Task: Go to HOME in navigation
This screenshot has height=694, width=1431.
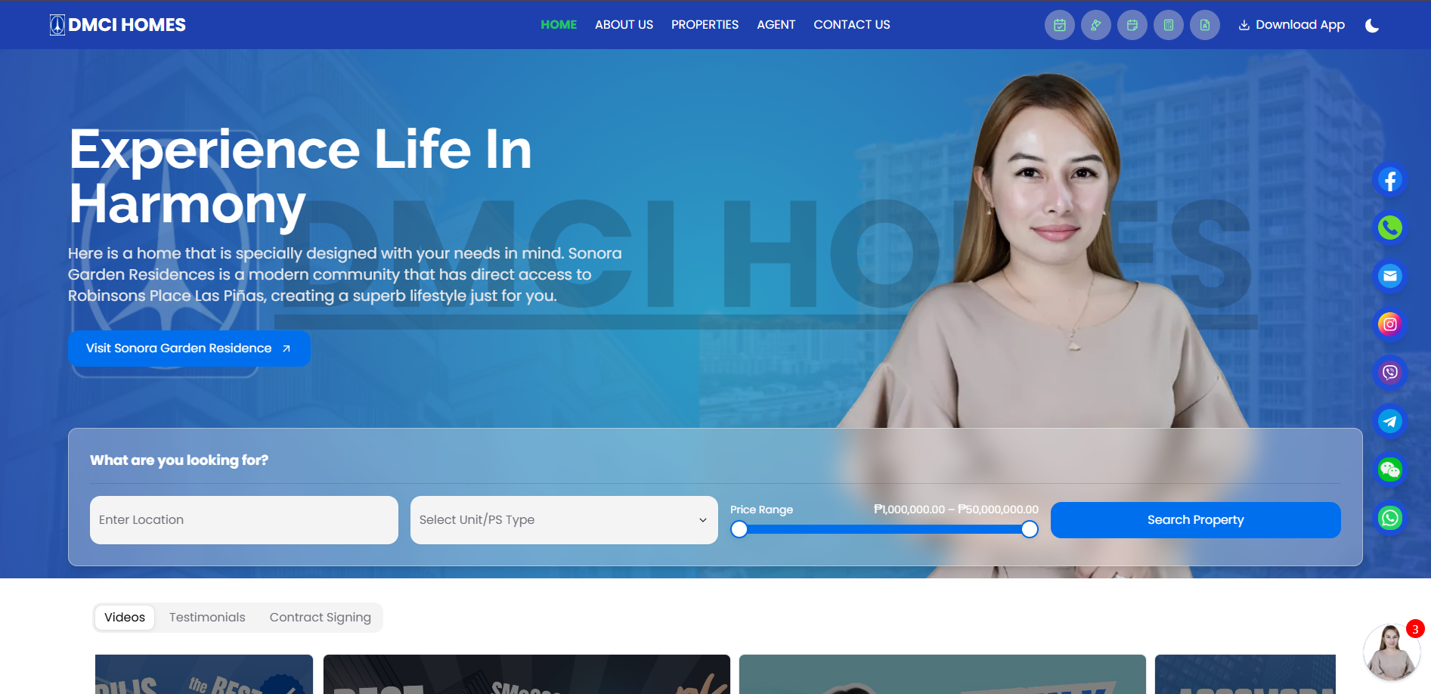Action: [x=559, y=25]
